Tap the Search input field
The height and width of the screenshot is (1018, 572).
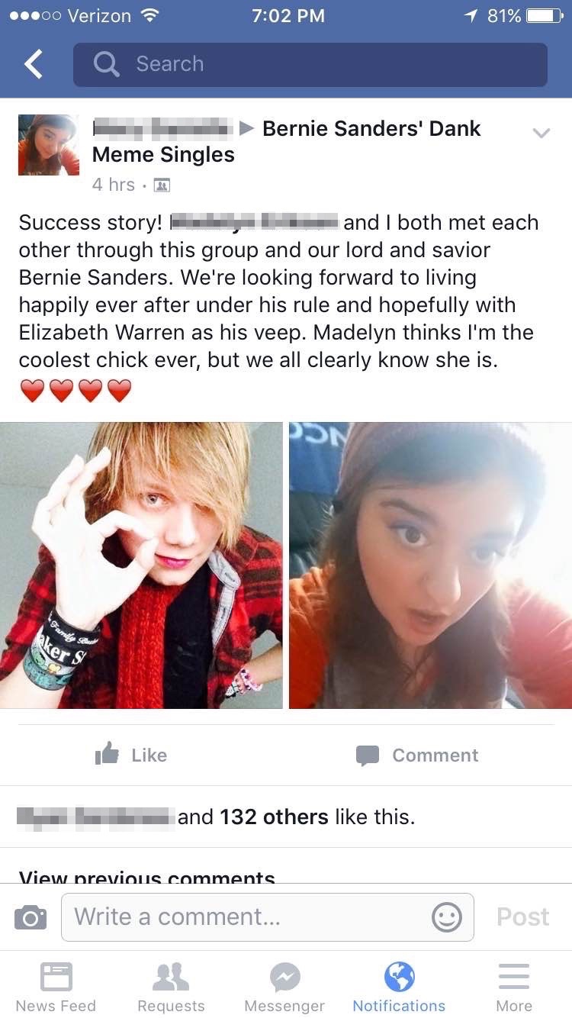point(310,64)
